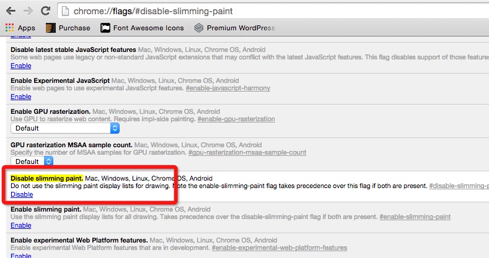Click arrows on GPU rasterization select
The width and height of the screenshot is (489, 258).
[115, 128]
